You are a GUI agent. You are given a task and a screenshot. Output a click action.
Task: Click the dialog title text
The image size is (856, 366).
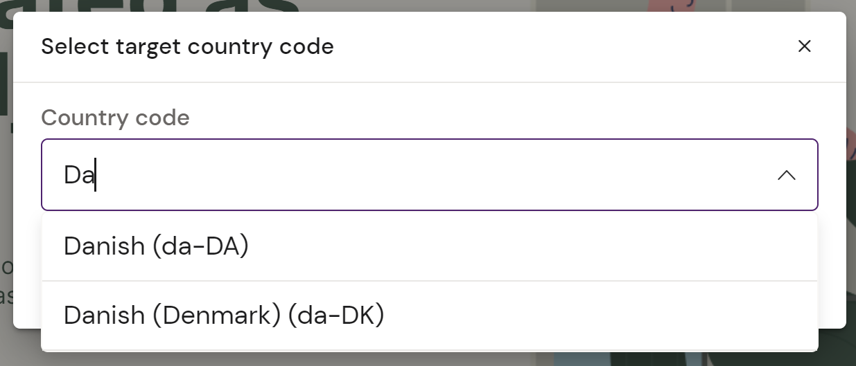[187, 47]
